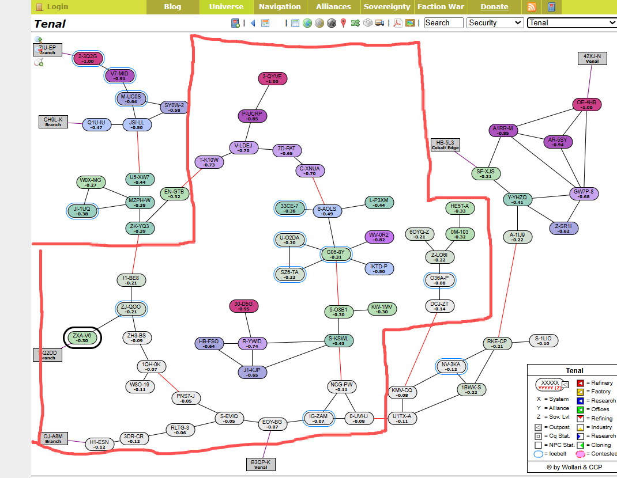
Task: Click the Login link
Action: coord(57,7)
